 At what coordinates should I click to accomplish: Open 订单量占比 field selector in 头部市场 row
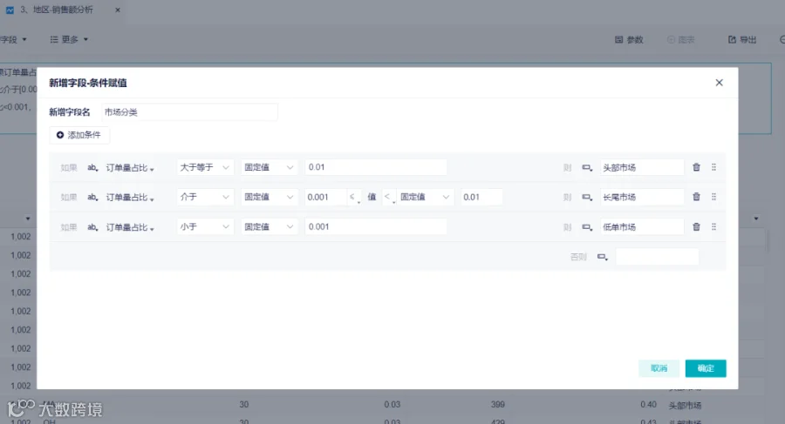pyautogui.click(x=130, y=167)
